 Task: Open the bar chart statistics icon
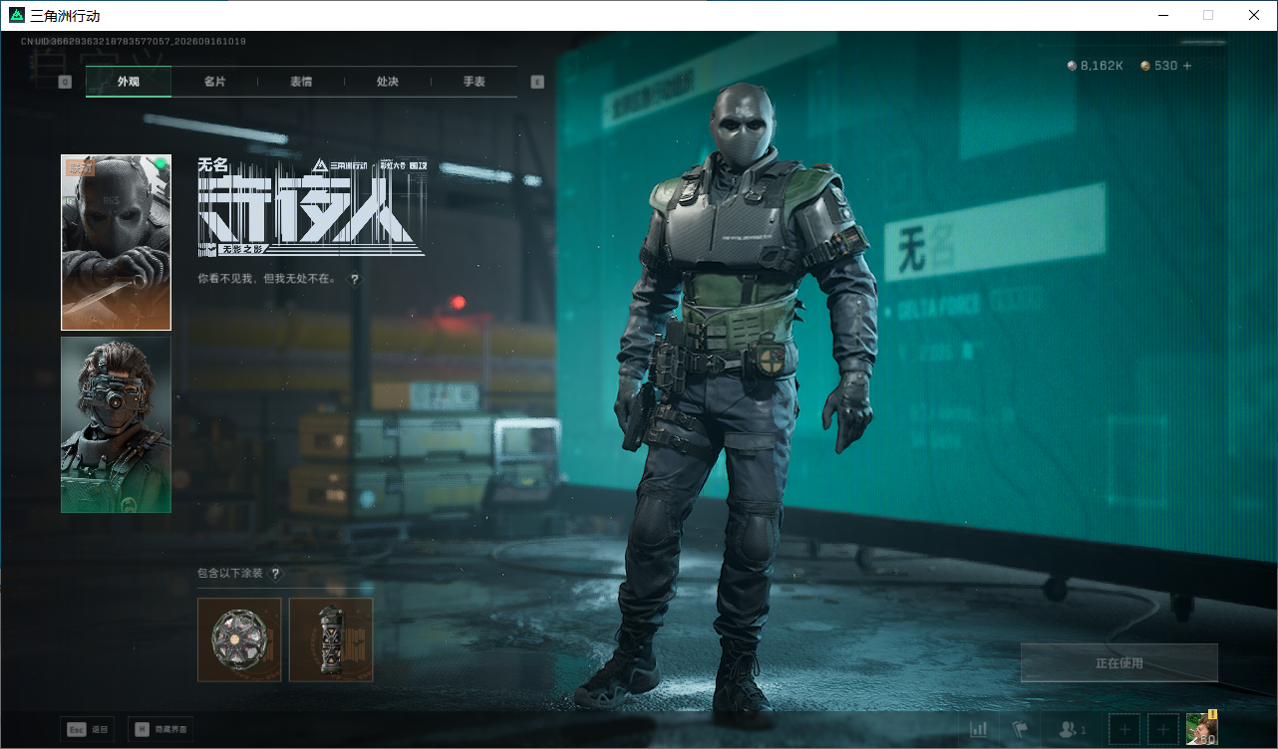(x=978, y=730)
